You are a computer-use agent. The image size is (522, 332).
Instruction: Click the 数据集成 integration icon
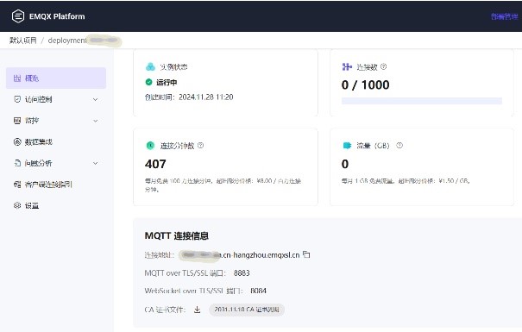[17, 141]
